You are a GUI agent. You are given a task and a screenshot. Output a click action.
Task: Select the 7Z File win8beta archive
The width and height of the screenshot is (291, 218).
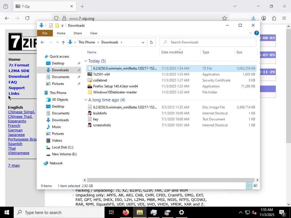[x=171, y=68]
